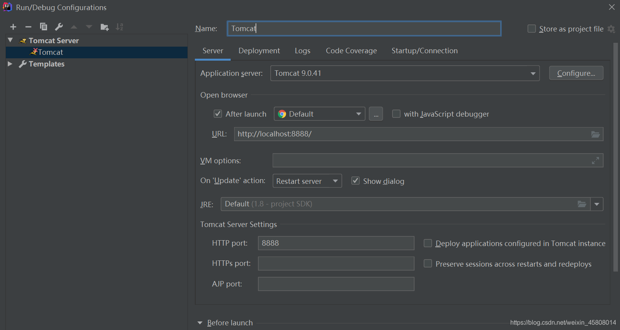
Task: Click the Configure... button
Action: [x=576, y=73]
